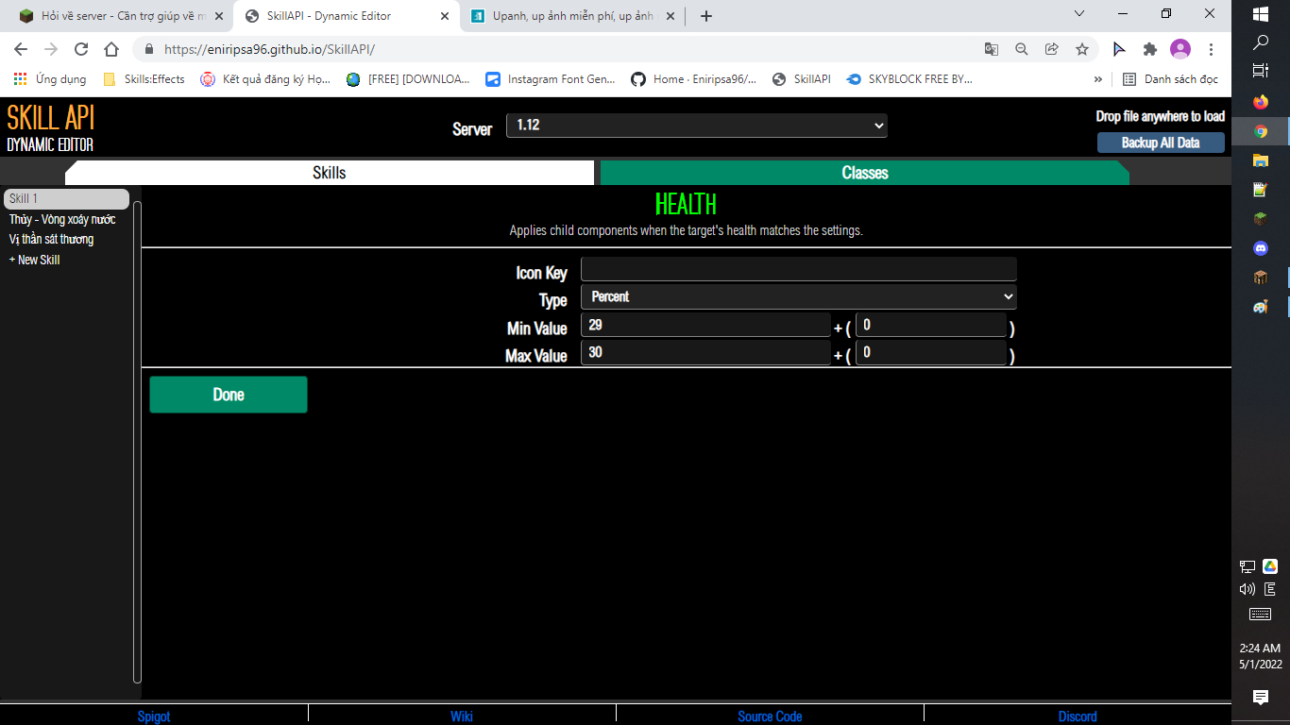Share this page using the share icon
This screenshot has height=725, width=1290.
tap(1051, 49)
